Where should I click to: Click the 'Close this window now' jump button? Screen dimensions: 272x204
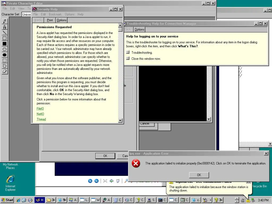pyautogui.click(x=128, y=58)
